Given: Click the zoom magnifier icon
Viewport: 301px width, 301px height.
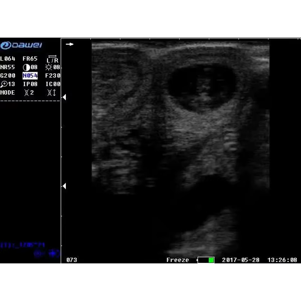Looking at the screenshot, I should point(4,84).
